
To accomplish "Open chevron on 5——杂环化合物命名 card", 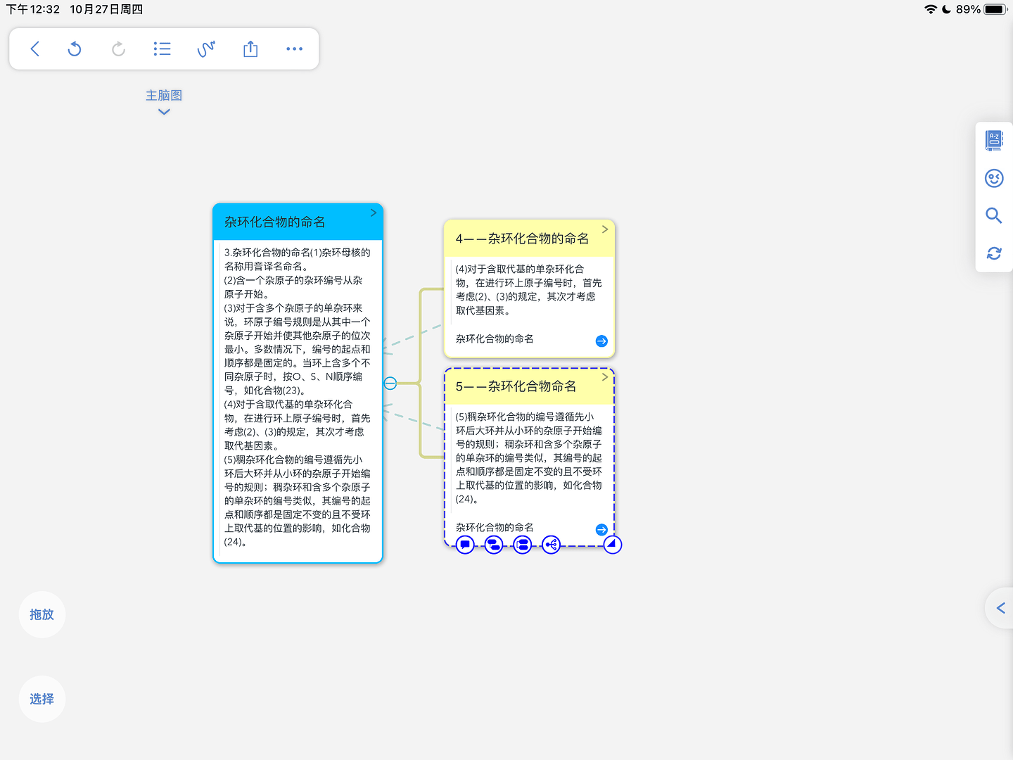I will pyautogui.click(x=605, y=377).
